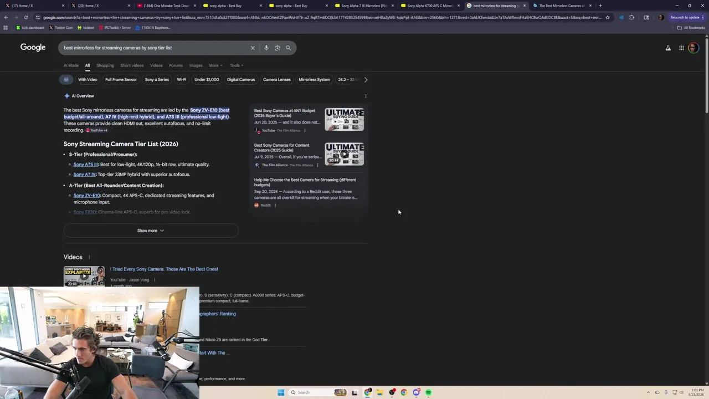This screenshot has height=399, width=709.
Task: Apply the Under $1,000 filter chip
Action: pos(207,79)
